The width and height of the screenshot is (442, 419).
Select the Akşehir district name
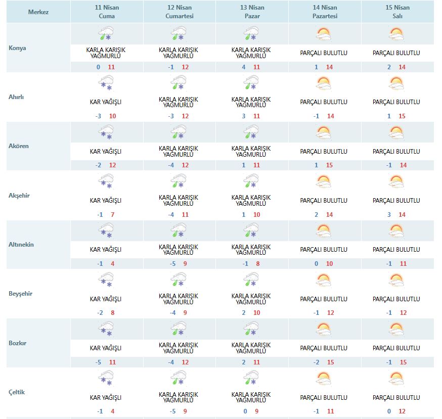pyautogui.click(x=20, y=196)
